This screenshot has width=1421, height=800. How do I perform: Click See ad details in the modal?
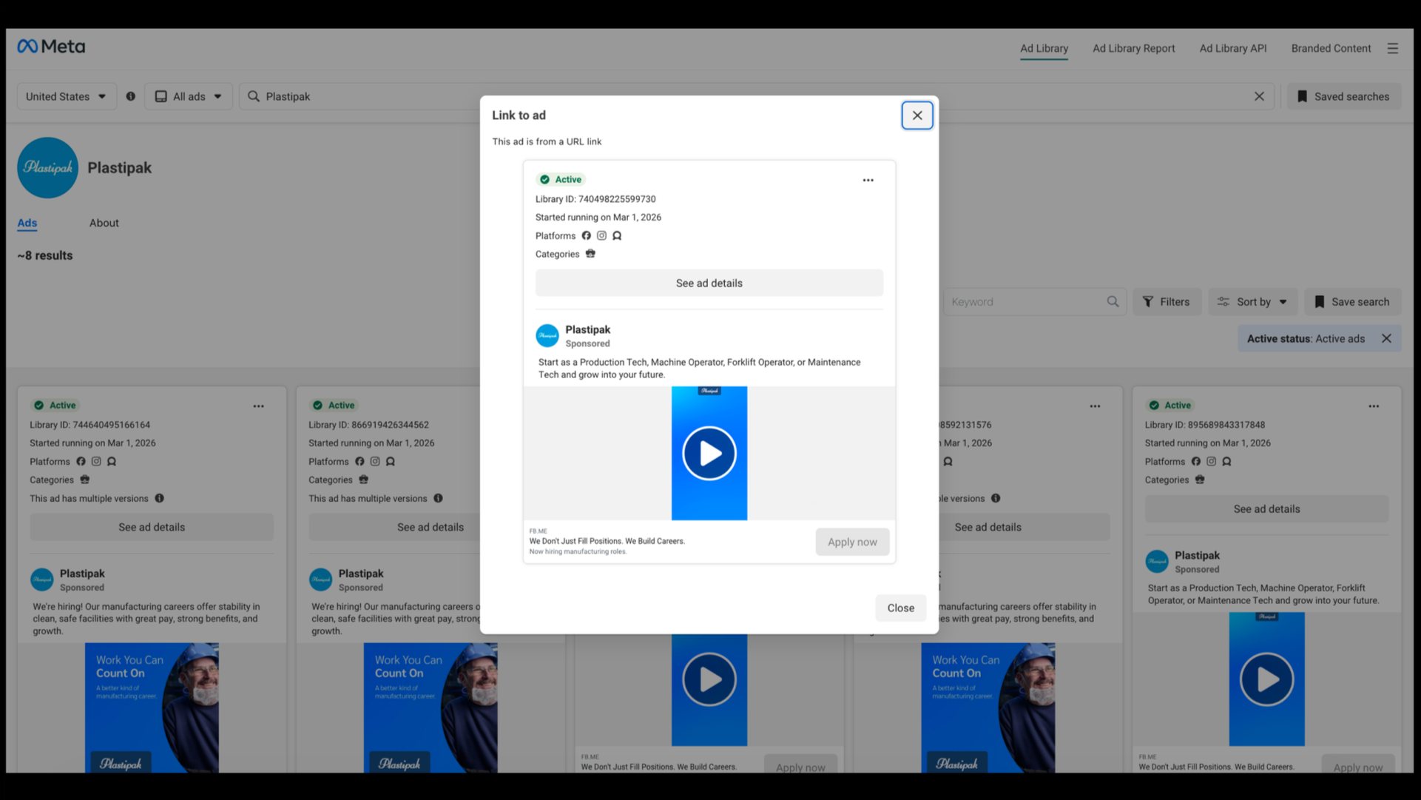click(709, 283)
